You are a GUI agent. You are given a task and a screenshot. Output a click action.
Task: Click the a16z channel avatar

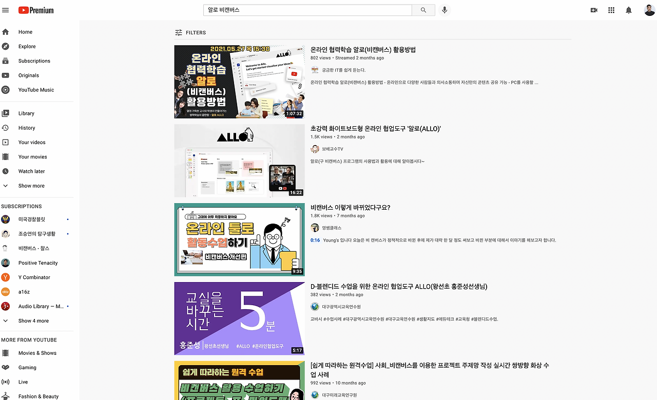pyautogui.click(x=6, y=292)
